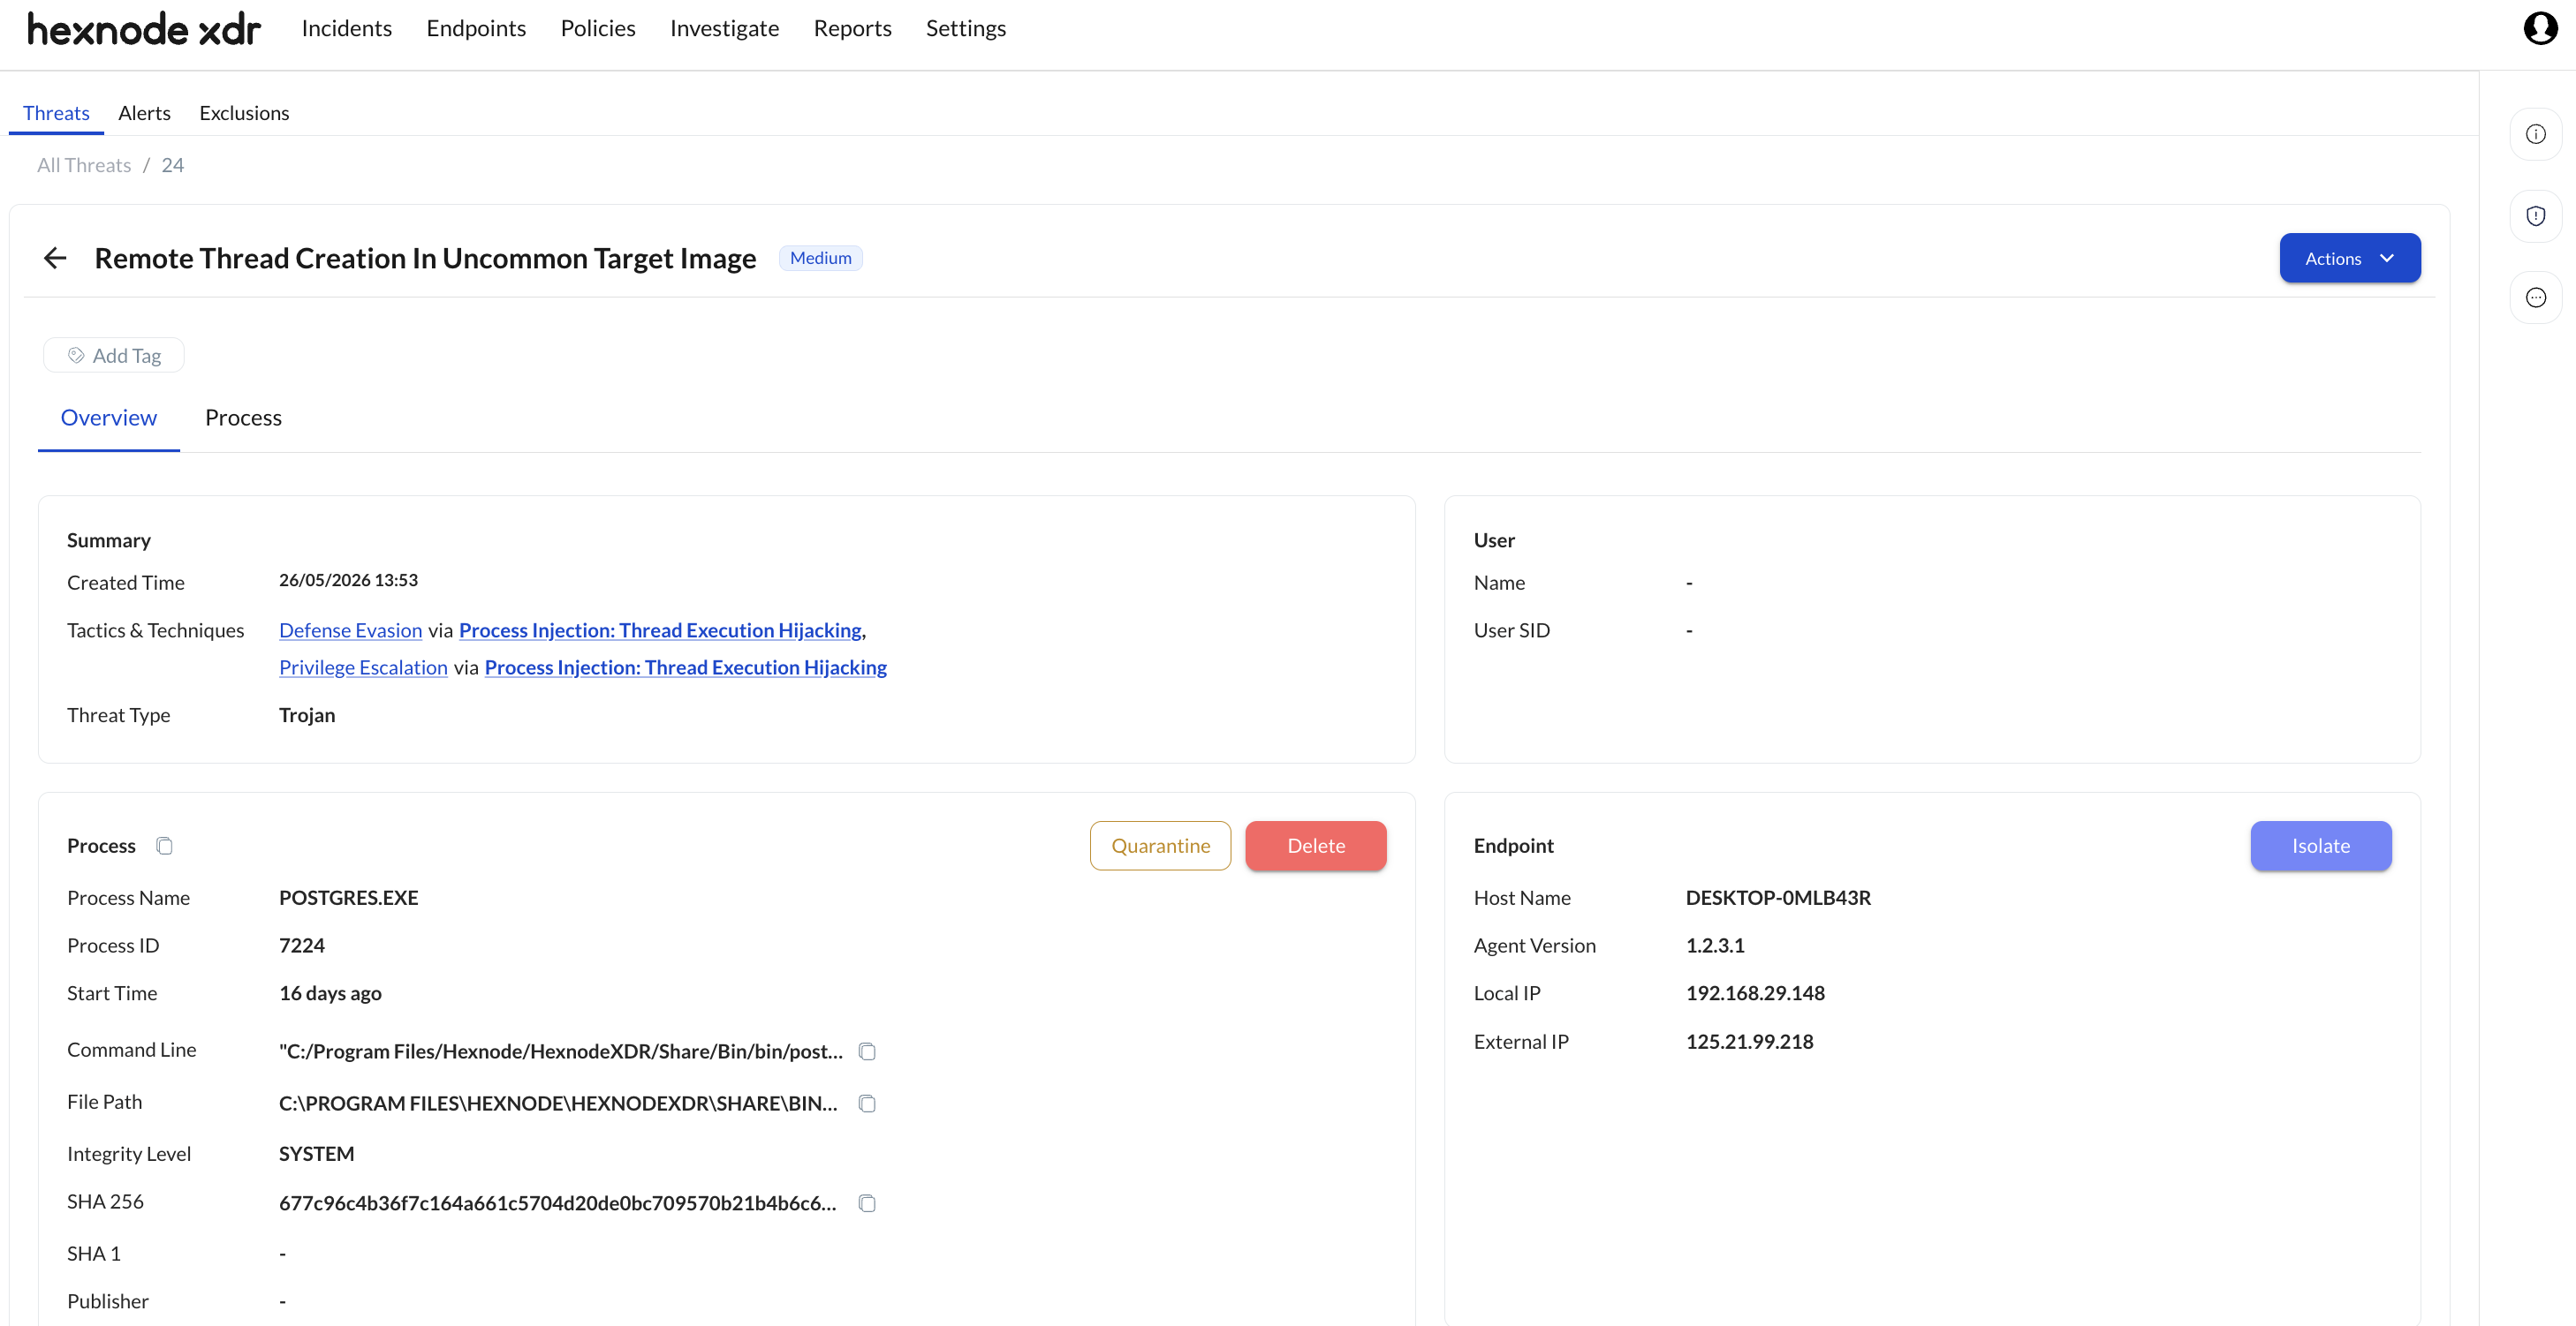Image resolution: width=2576 pixels, height=1326 pixels.
Task: Copy the Command Line value
Action: (867, 1051)
